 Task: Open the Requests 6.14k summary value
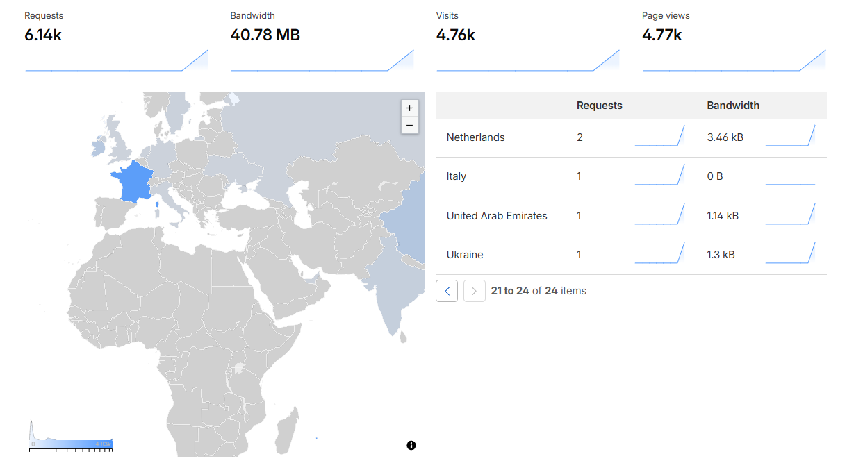pyautogui.click(x=43, y=35)
